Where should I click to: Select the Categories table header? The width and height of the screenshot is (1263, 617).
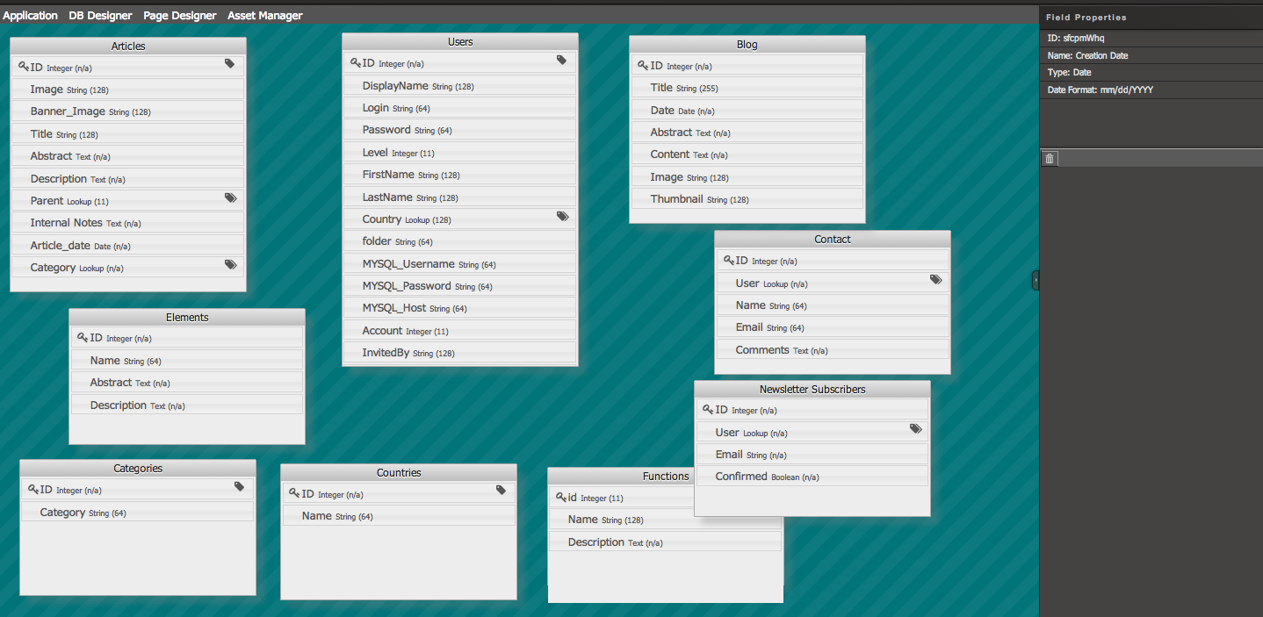(x=138, y=468)
